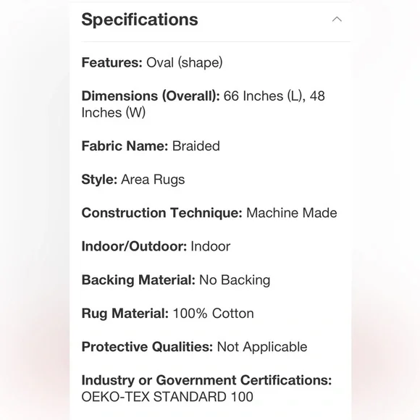Click the Industry or Government Certifications label
This screenshot has width=420, height=420.
tap(206, 380)
